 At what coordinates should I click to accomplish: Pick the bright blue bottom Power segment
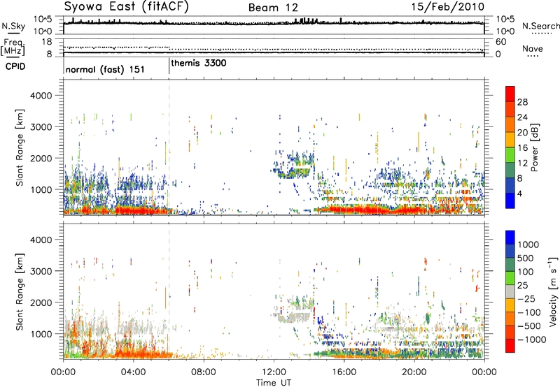(510, 200)
